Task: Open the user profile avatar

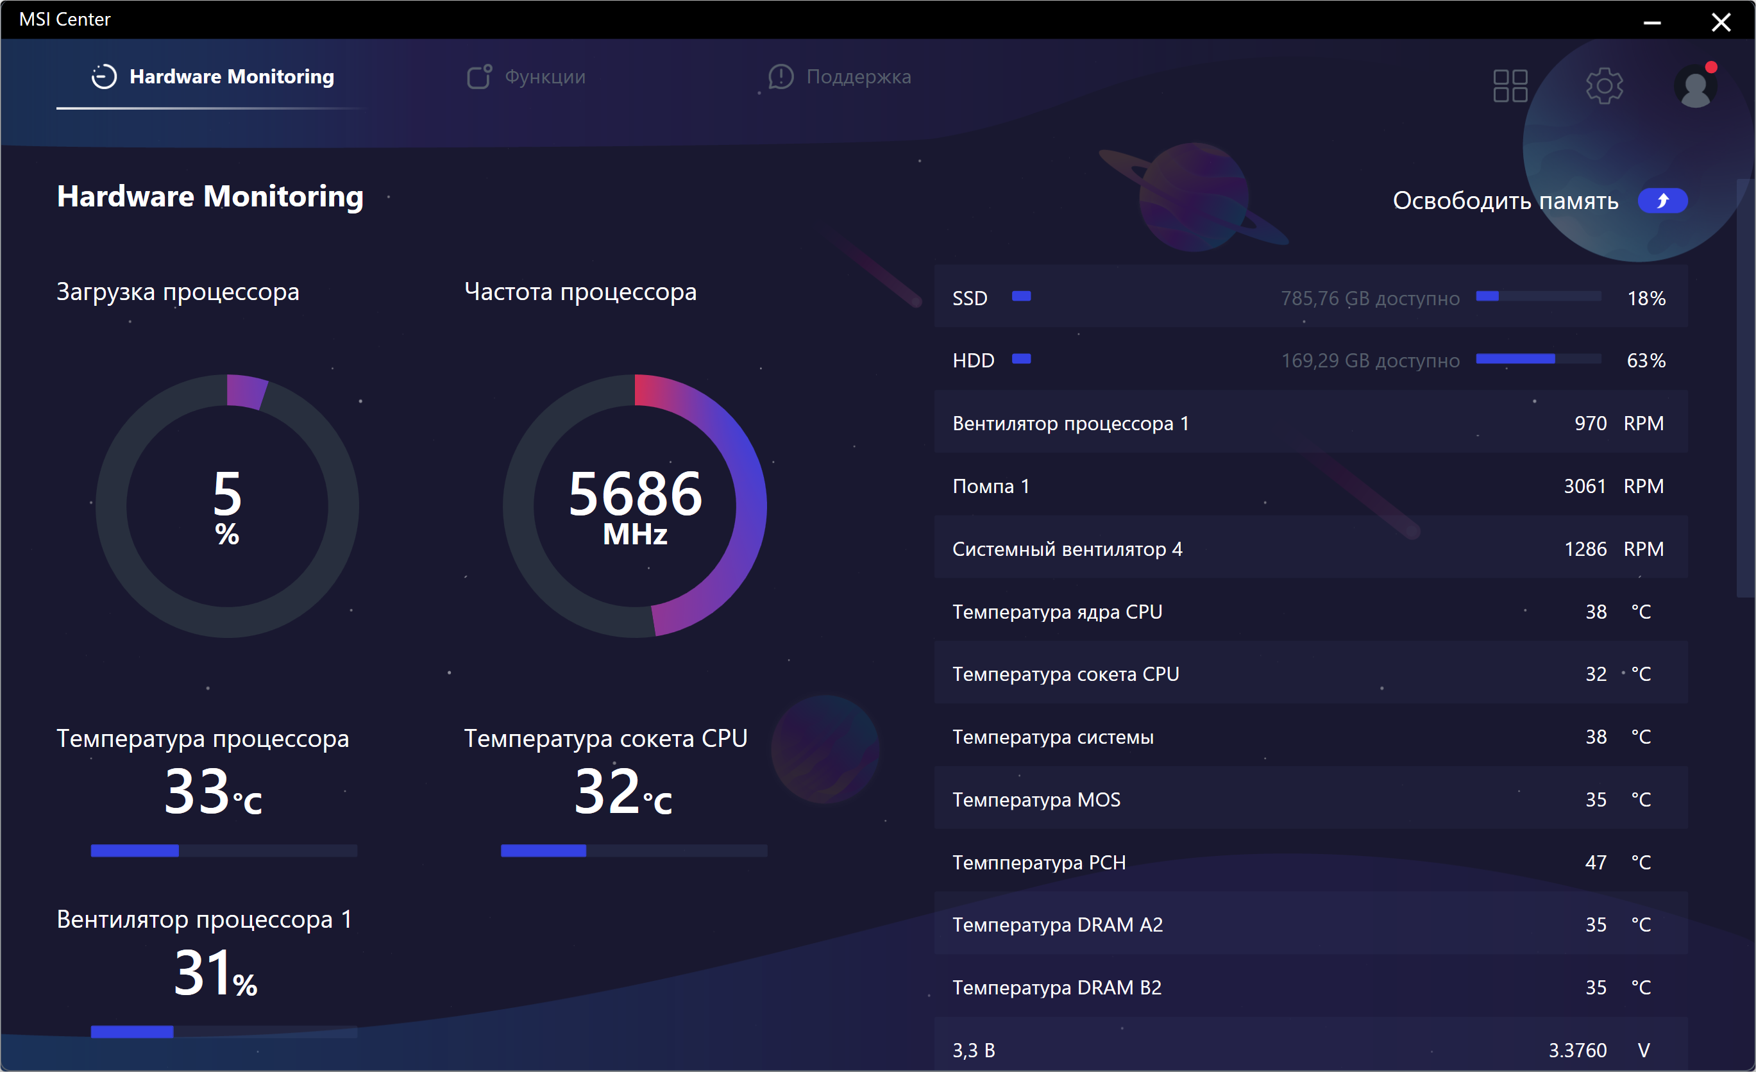Action: 1694,87
